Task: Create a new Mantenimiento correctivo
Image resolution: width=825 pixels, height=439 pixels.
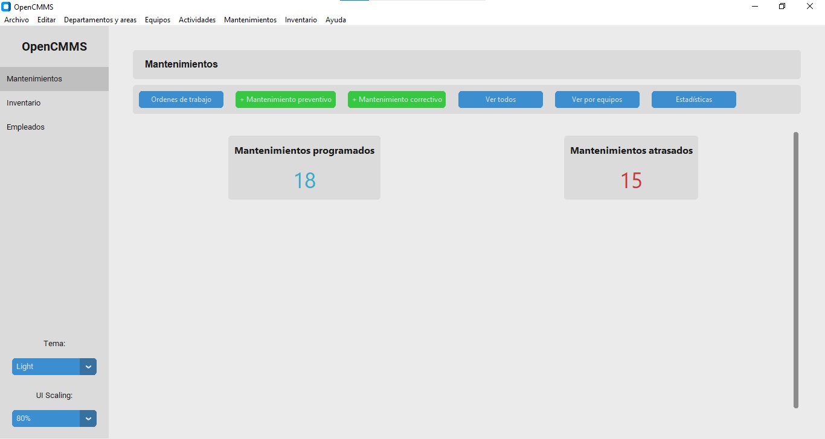Action: coord(396,99)
